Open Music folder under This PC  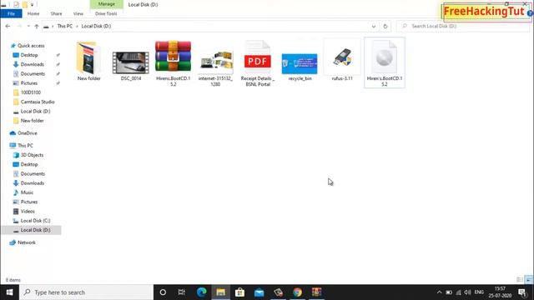click(27, 192)
